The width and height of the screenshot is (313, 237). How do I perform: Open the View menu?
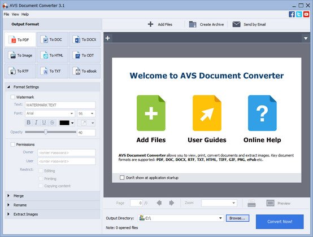pyautogui.click(x=15, y=14)
